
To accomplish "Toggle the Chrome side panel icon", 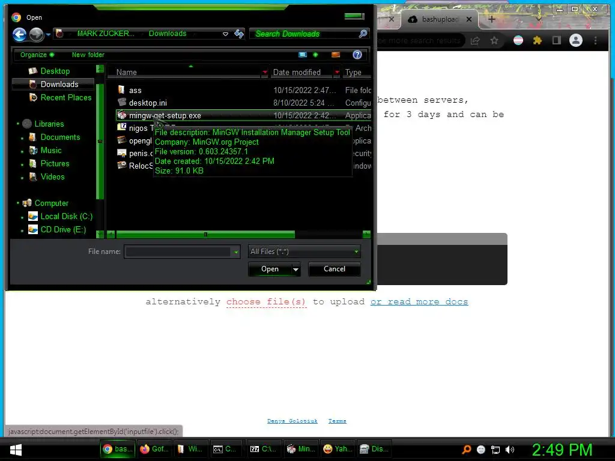I will point(557,40).
